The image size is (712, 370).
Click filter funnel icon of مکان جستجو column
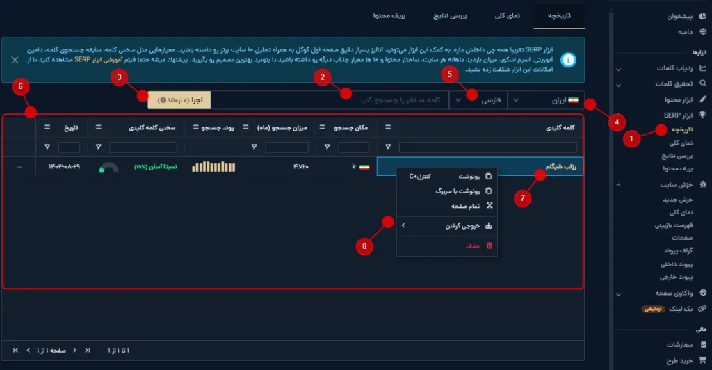click(x=327, y=147)
